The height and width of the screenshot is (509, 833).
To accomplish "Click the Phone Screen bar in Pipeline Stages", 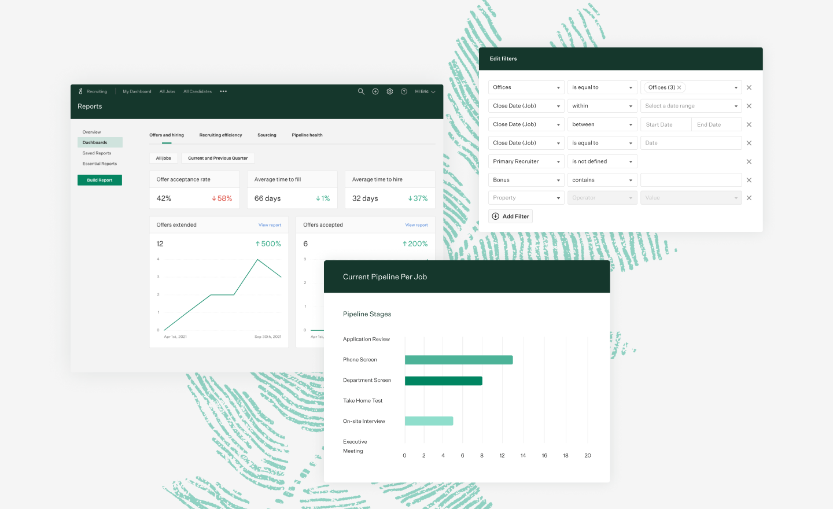I will tap(459, 359).
